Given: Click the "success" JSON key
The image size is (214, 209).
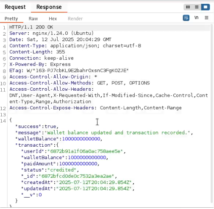Looking at the screenshot, I should pos(28,126).
